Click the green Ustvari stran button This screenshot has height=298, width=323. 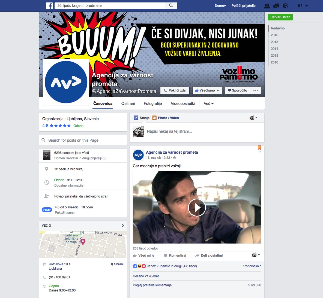pos(280,17)
